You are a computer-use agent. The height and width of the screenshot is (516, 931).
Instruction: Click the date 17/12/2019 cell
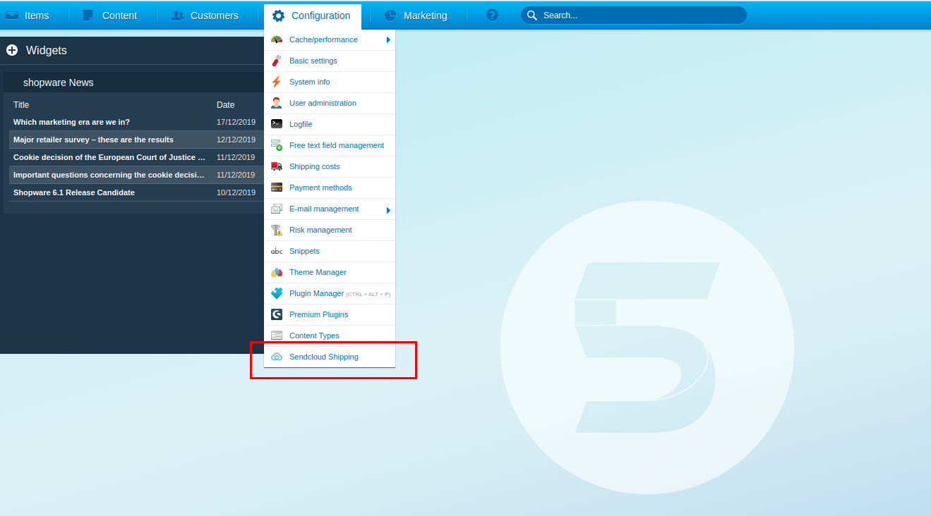pos(236,122)
